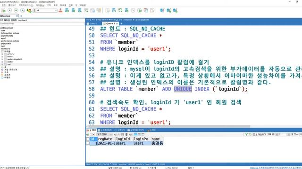Switch to the Query 1 tab
302x169 pixels.
[92, 23]
